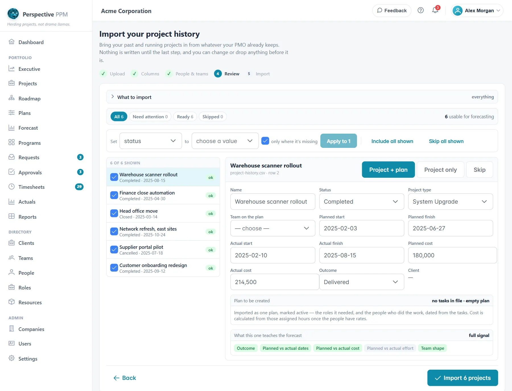Click the Planned cost input field
Viewport: 512px width, 391px height.
click(452, 255)
